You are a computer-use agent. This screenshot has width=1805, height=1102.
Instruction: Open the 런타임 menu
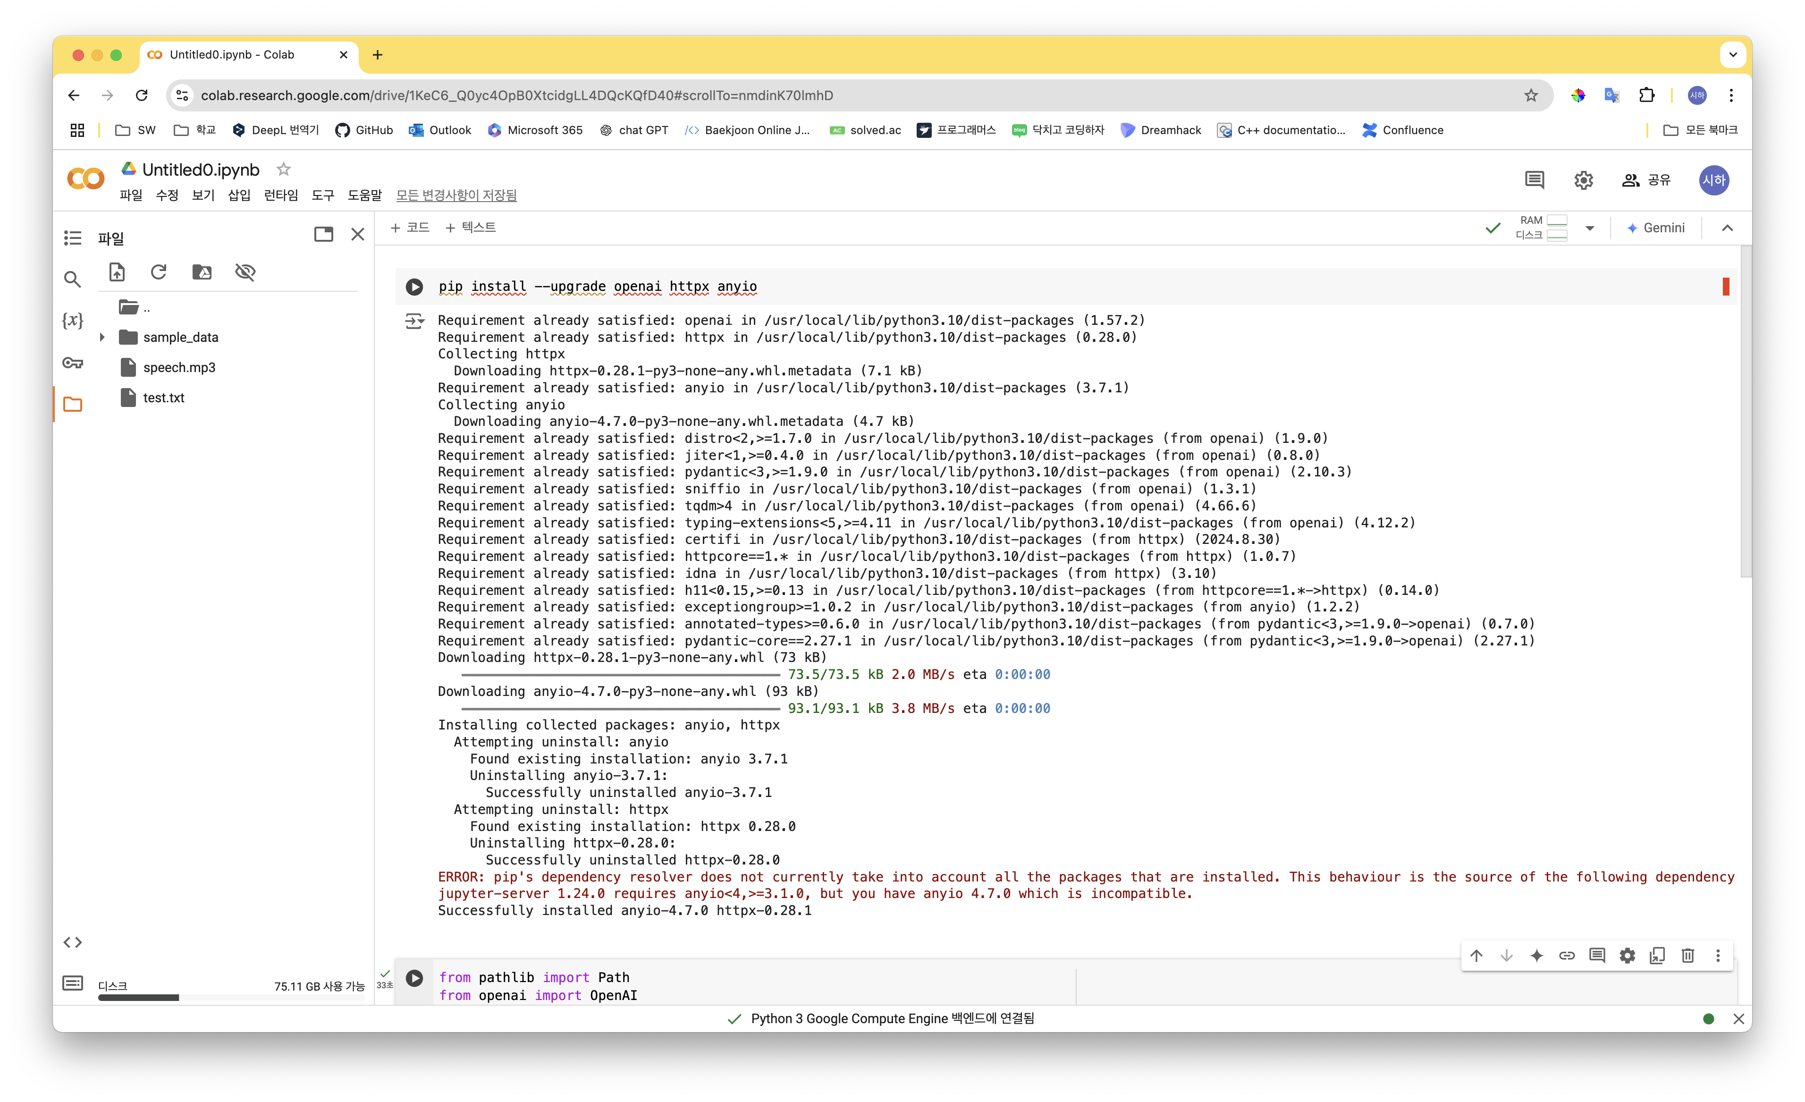[x=280, y=195]
